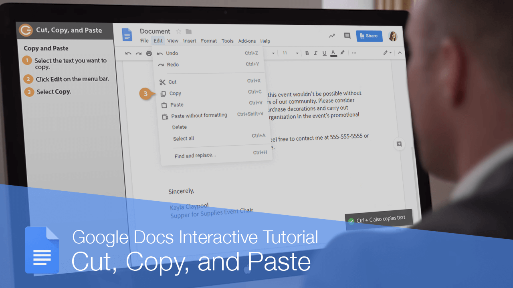Click the profile avatar picture
Screen dimensions: 513x288
(x=393, y=36)
